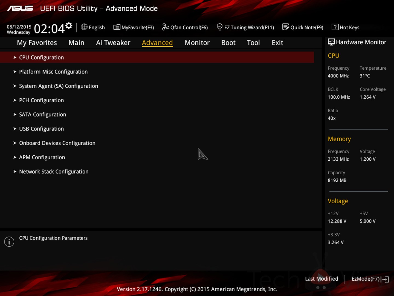The width and height of the screenshot is (394, 296).
Task: Expand USB Configuration arrow
Action: tap(15, 129)
